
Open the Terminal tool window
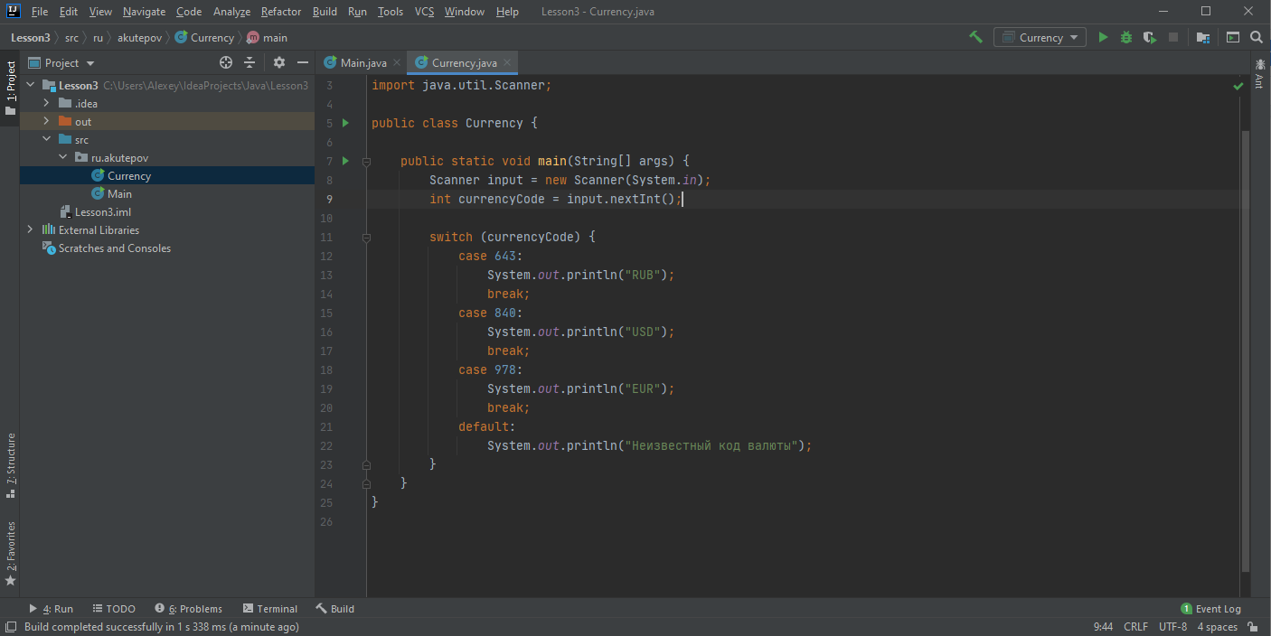270,609
